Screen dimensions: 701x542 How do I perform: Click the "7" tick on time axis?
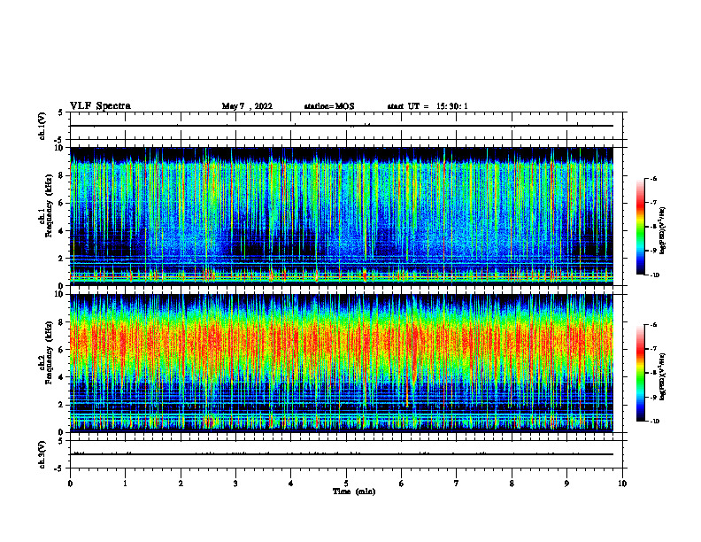click(457, 484)
